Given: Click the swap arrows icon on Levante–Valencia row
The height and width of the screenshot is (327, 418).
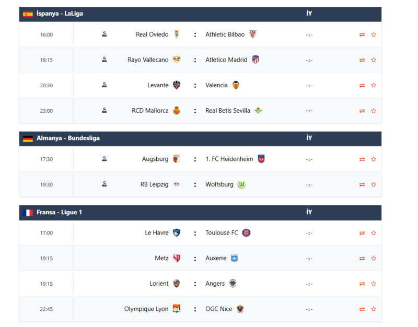Looking at the screenshot, I should (x=362, y=85).
